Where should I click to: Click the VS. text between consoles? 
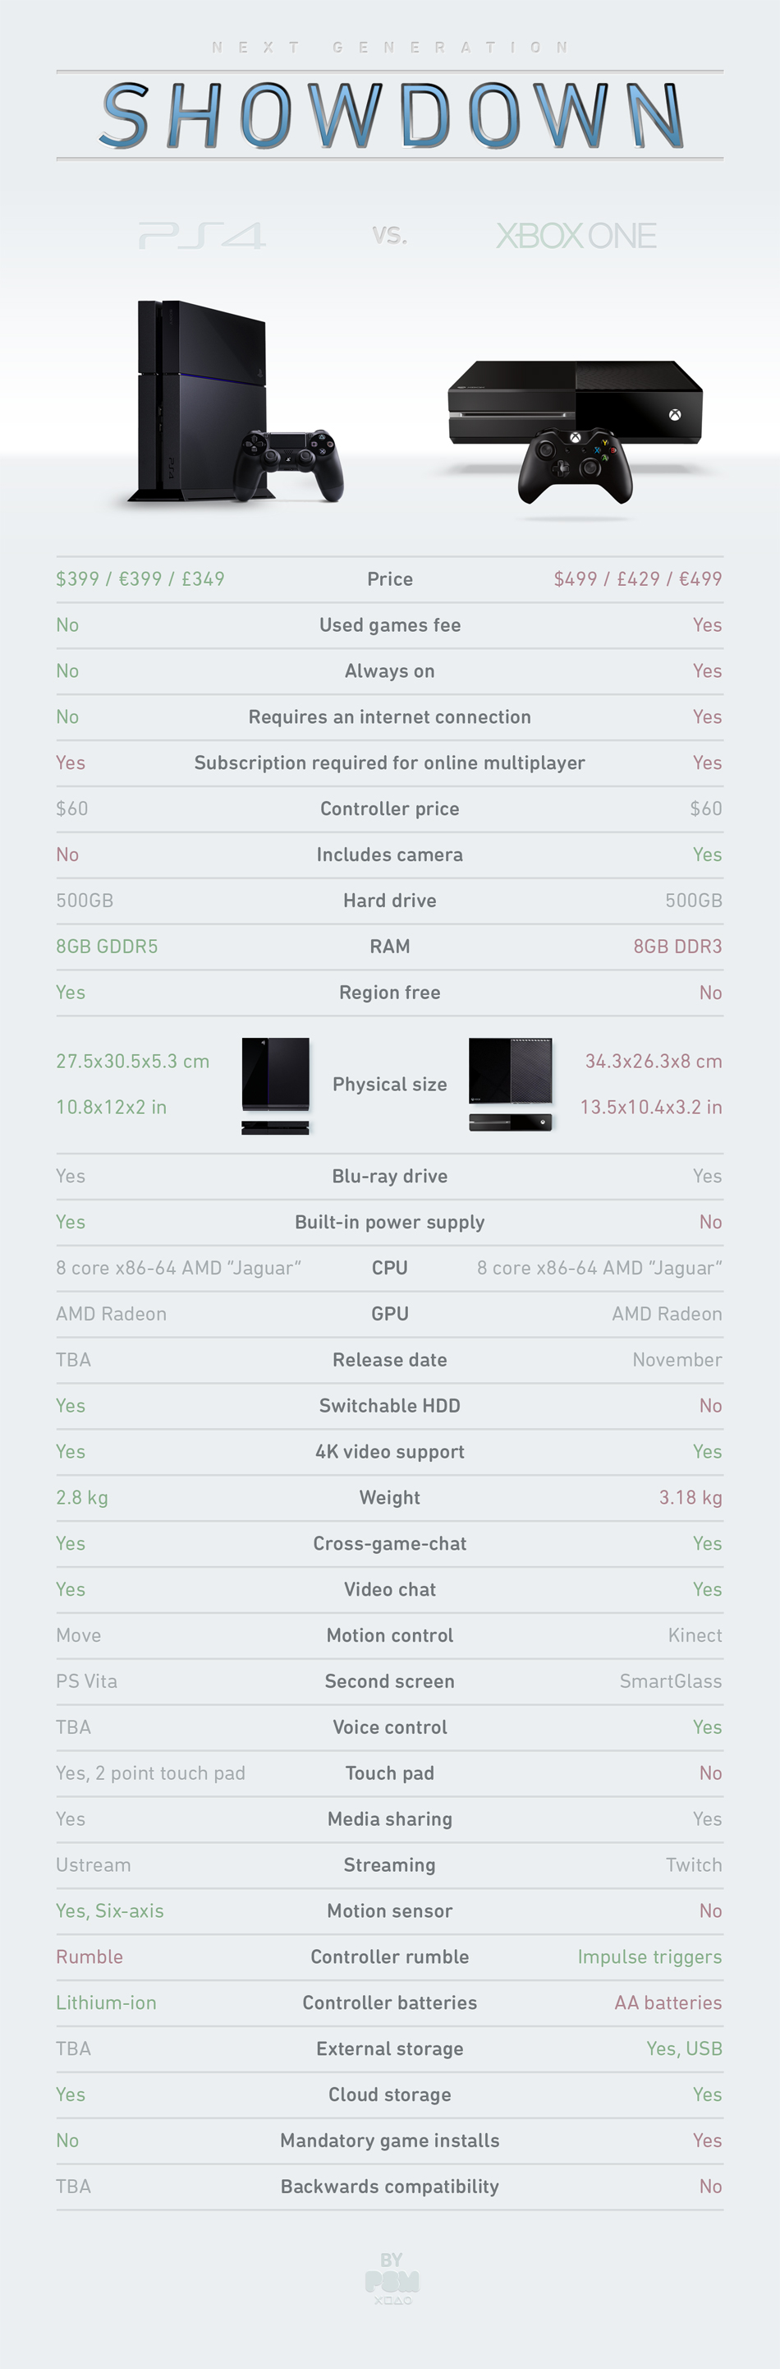[x=389, y=236]
